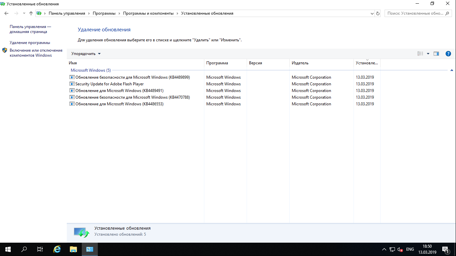This screenshot has width=456, height=256.
Task: Open Help with question mark icon
Action: click(448, 54)
